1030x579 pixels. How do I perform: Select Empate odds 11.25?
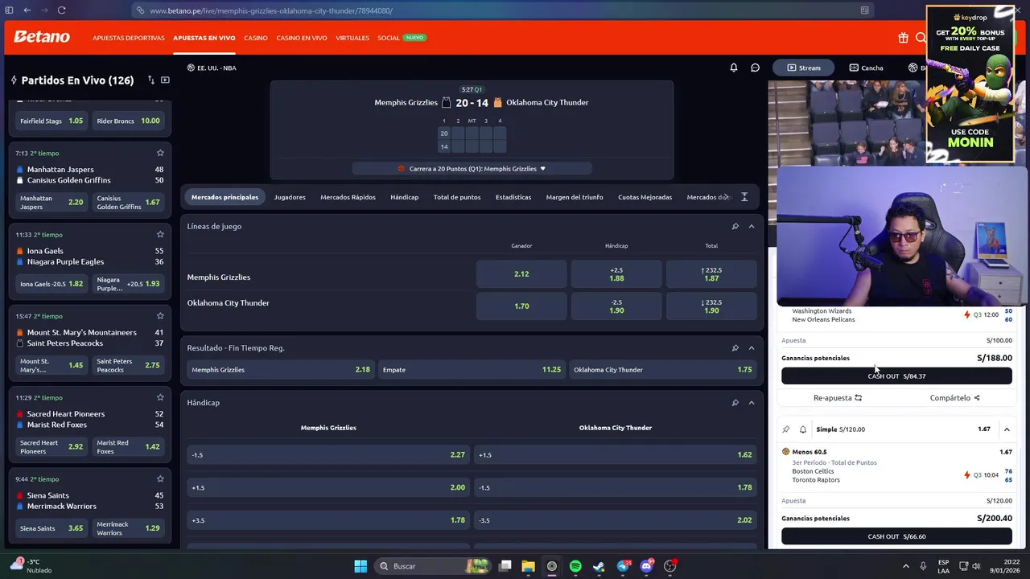[472, 370]
